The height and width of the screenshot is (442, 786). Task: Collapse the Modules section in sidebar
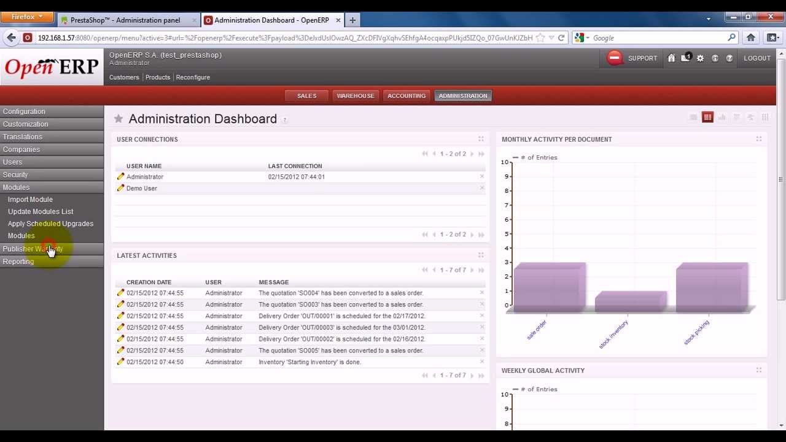coord(52,187)
